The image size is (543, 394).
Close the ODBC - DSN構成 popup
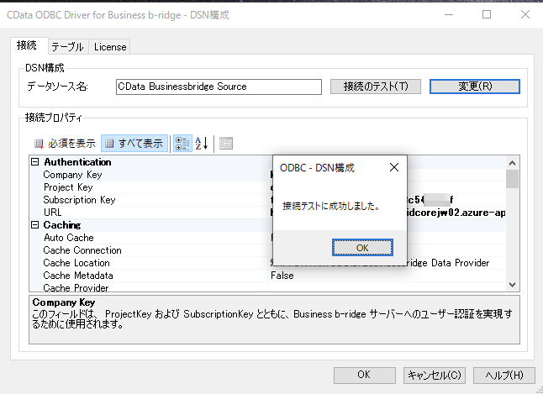tap(393, 167)
